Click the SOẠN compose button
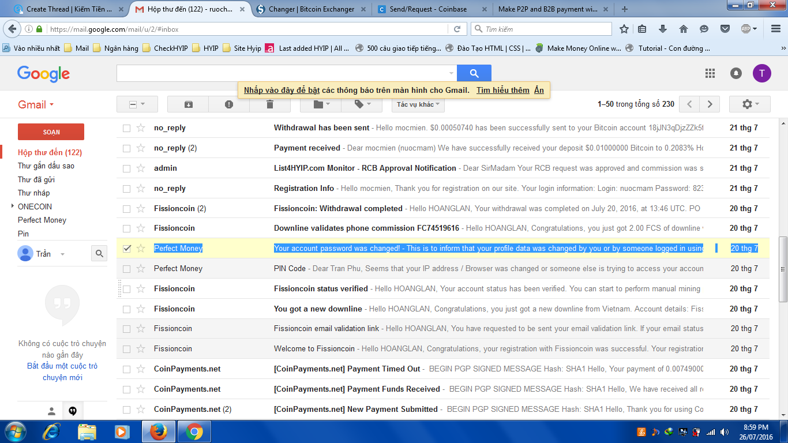The height and width of the screenshot is (443, 788). (51, 132)
